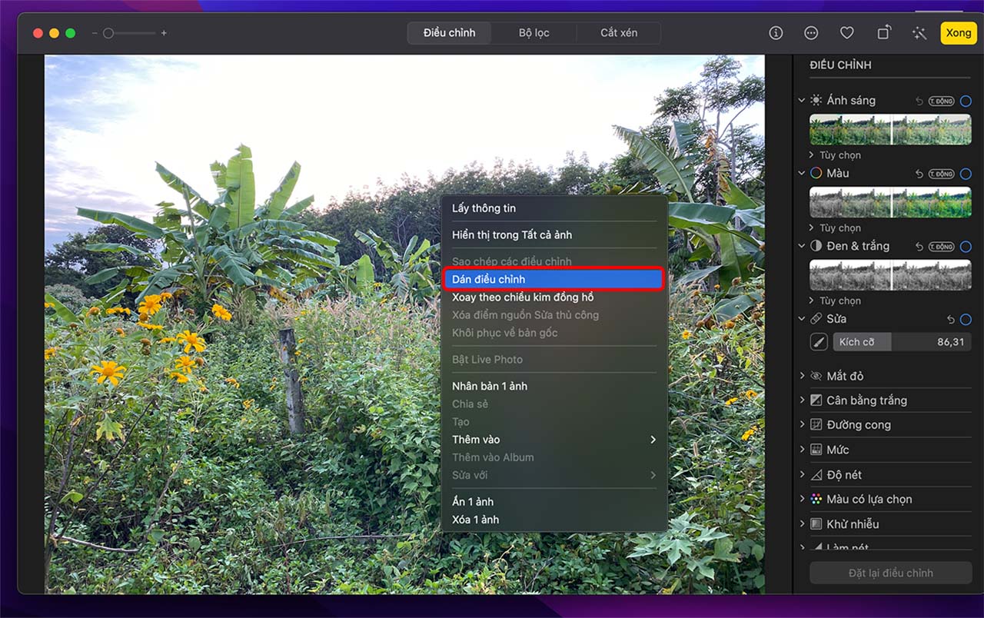Collapse the Màu section chevron
The height and width of the screenshot is (618, 984).
click(x=802, y=174)
